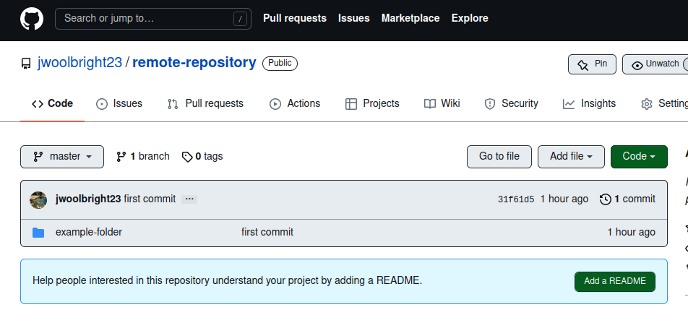This screenshot has height=315, width=688.
Task: Click the jwoolbright23 avatar in commit row
Action: tap(38, 199)
